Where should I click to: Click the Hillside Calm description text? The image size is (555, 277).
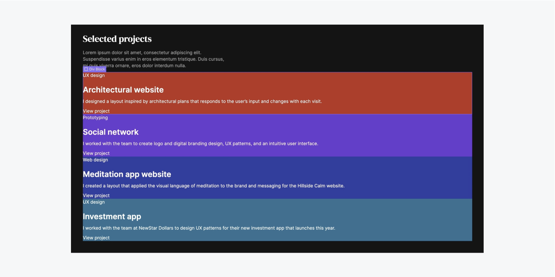click(214, 186)
